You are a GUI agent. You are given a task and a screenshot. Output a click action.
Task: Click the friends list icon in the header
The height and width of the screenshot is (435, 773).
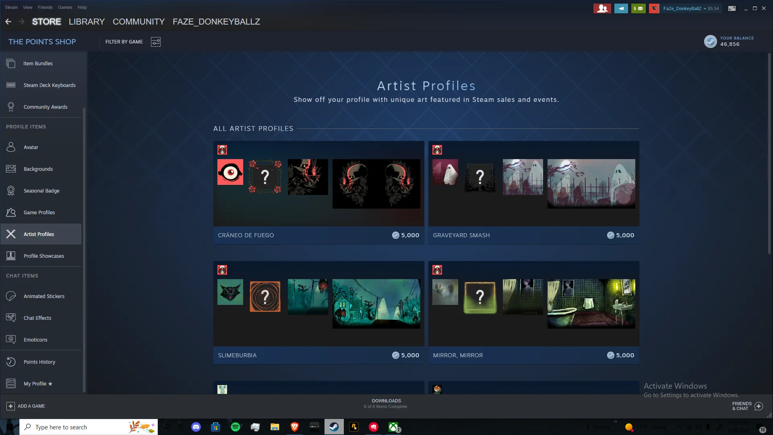click(602, 8)
